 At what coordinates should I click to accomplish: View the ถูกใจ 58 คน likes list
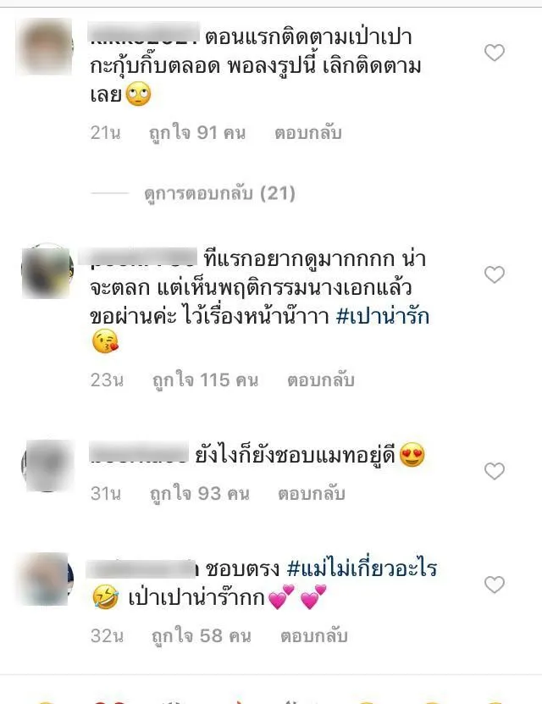point(202,636)
